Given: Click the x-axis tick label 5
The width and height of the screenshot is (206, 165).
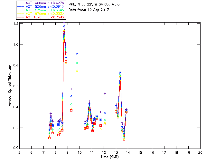Looking at the screenshot, I should [19, 152].
